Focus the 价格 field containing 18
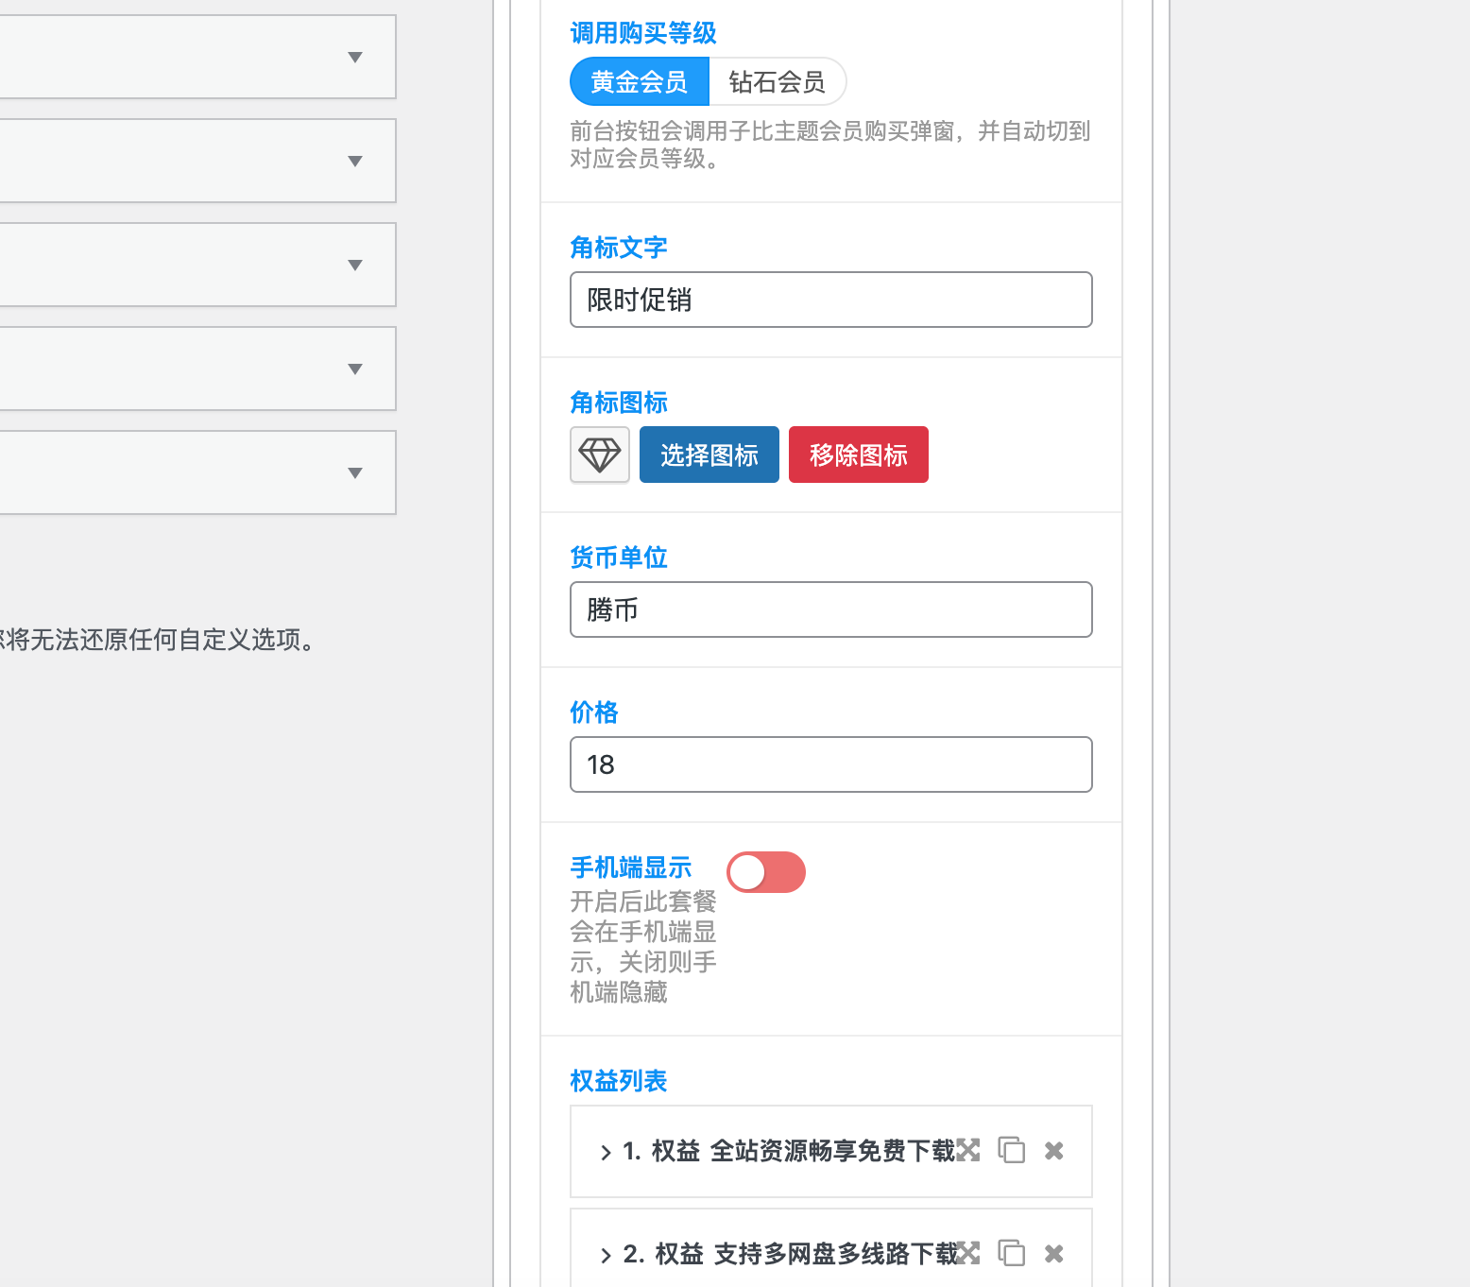 831,764
